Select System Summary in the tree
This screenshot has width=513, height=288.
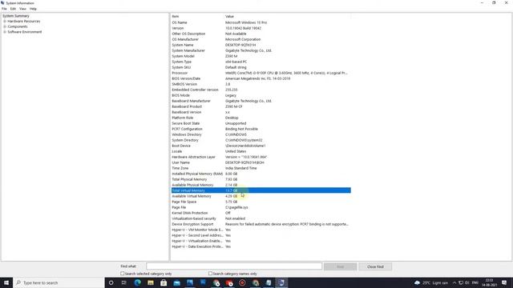pos(16,16)
